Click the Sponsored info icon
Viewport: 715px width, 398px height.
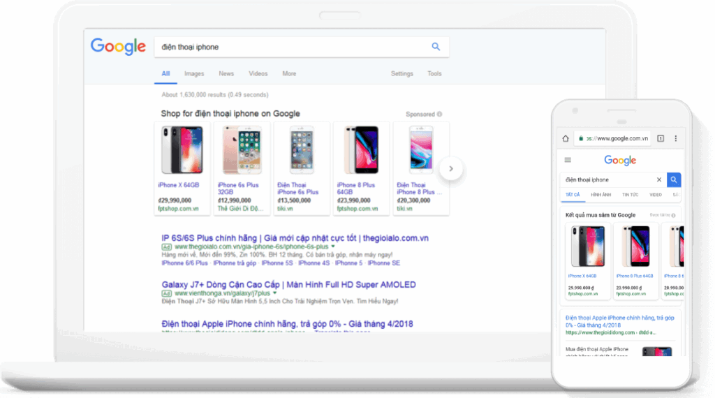pyautogui.click(x=440, y=114)
